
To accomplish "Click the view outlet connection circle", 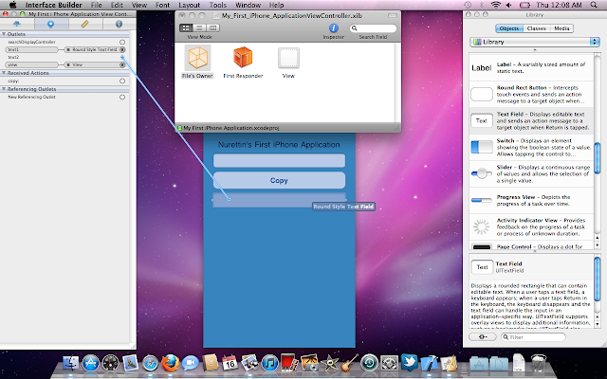I will click(x=122, y=65).
